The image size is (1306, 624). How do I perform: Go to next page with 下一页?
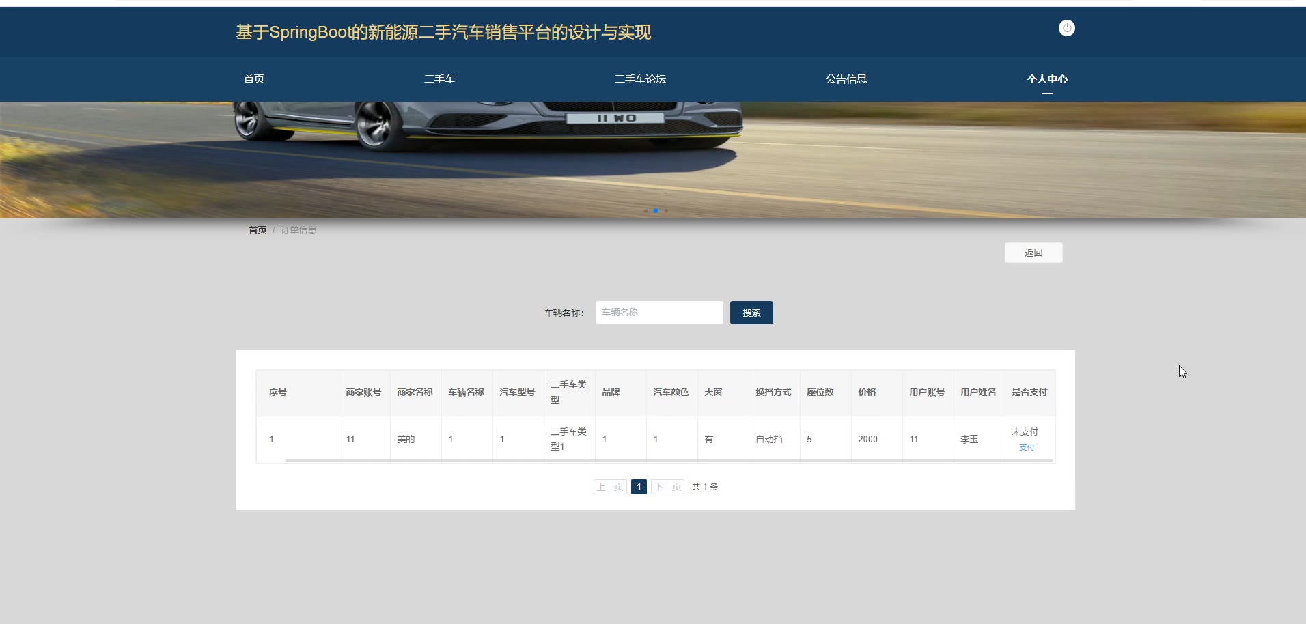(x=667, y=487)
